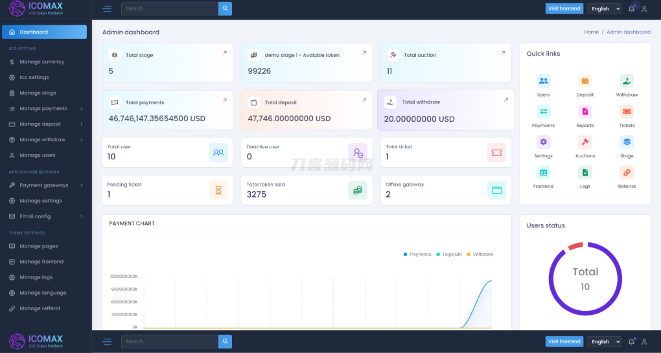Open the Logs quick link icon
The width and height of the screenshot is (661, 353).
click(585, 172)
